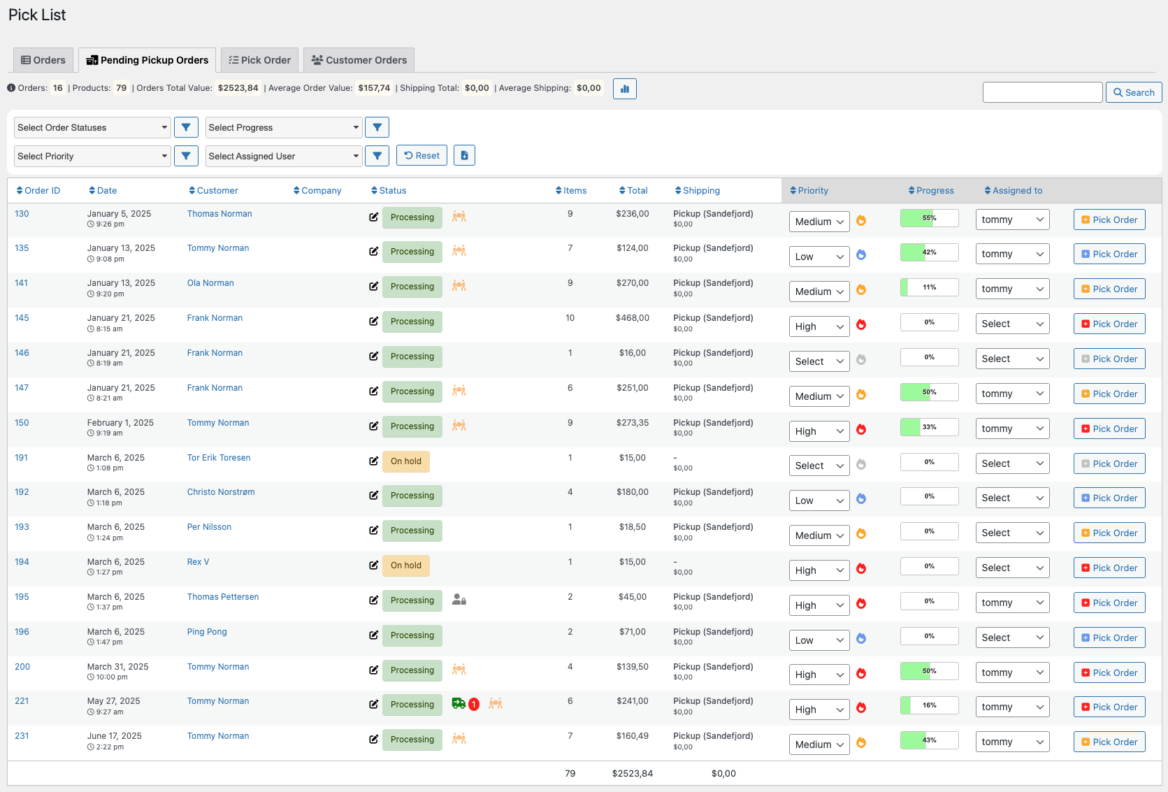Click Pick Order button for order 200
This screenshot has width=1168, height=792.
pyautogui.click(x=1109, y=672)
